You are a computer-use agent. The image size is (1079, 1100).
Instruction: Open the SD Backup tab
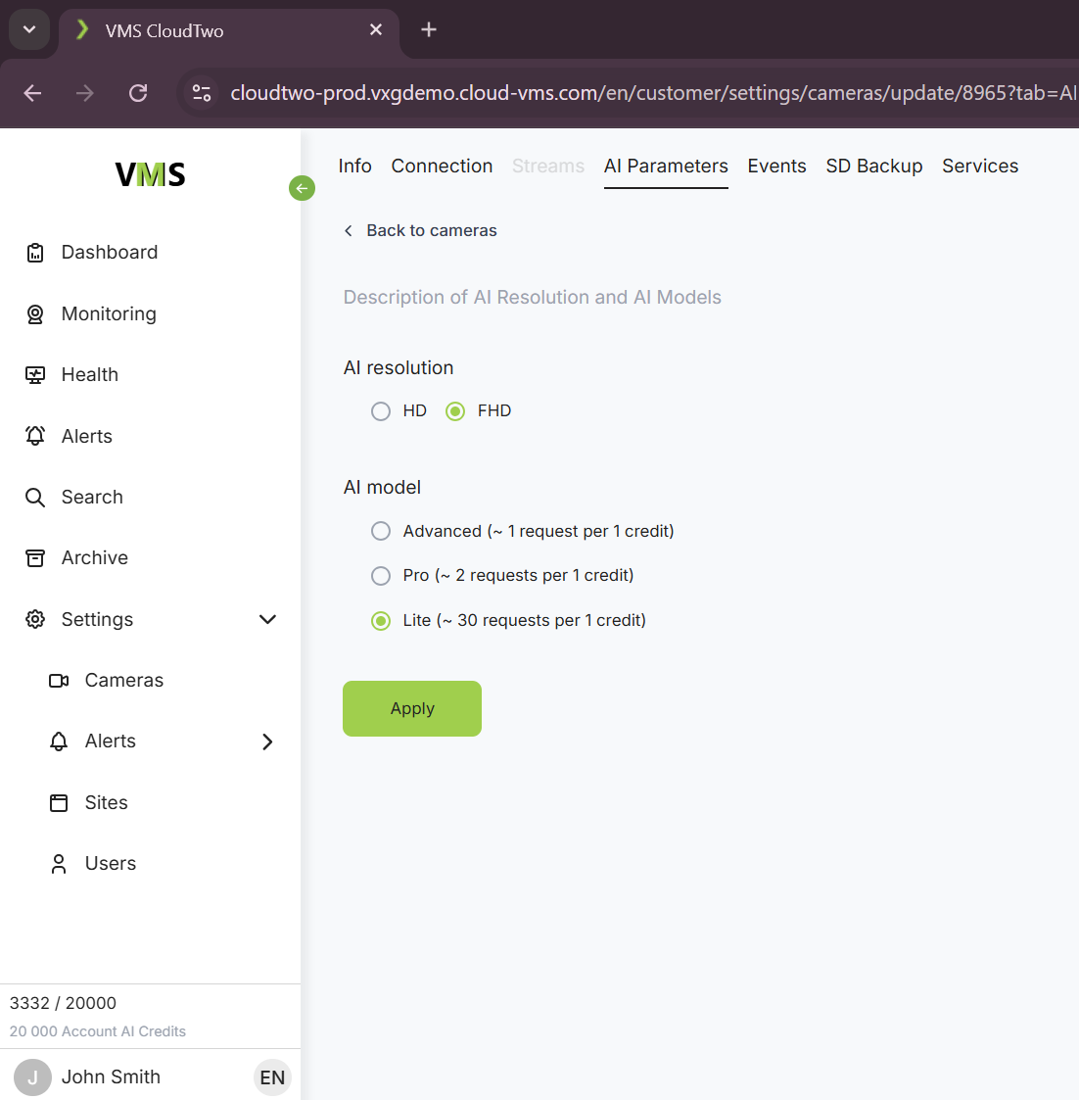click(873, 167)
